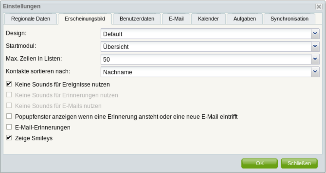
Task: Open the Startmodul dropdown arrow
Action: [x=315, y=47]
